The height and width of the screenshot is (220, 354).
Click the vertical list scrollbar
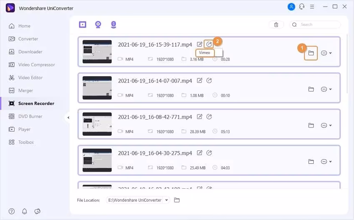click(x=347, y=63)
